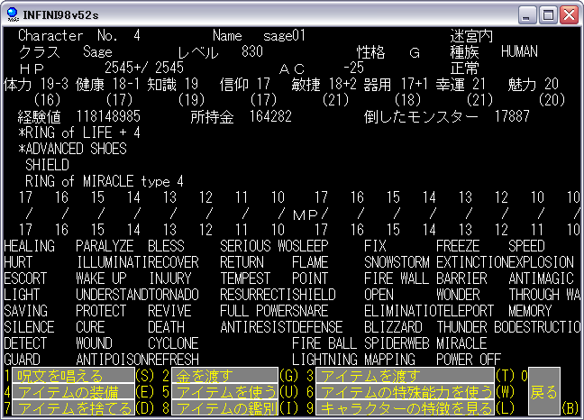Viewport: 584px width, 420px height.
Task: Click the *RING of LIFE + 4 item
Action: [79, 132]
